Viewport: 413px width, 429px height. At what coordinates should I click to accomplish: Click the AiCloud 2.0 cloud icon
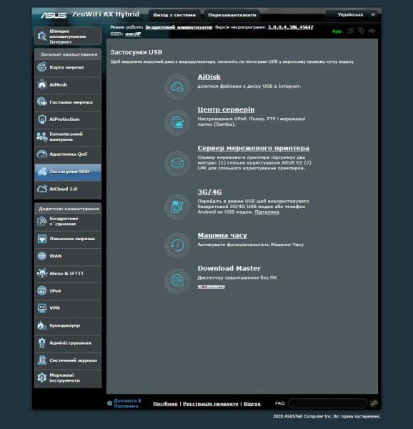[42, 189]
